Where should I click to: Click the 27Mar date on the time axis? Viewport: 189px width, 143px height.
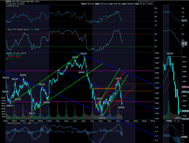pyautogui.click(x=31, y=121)
